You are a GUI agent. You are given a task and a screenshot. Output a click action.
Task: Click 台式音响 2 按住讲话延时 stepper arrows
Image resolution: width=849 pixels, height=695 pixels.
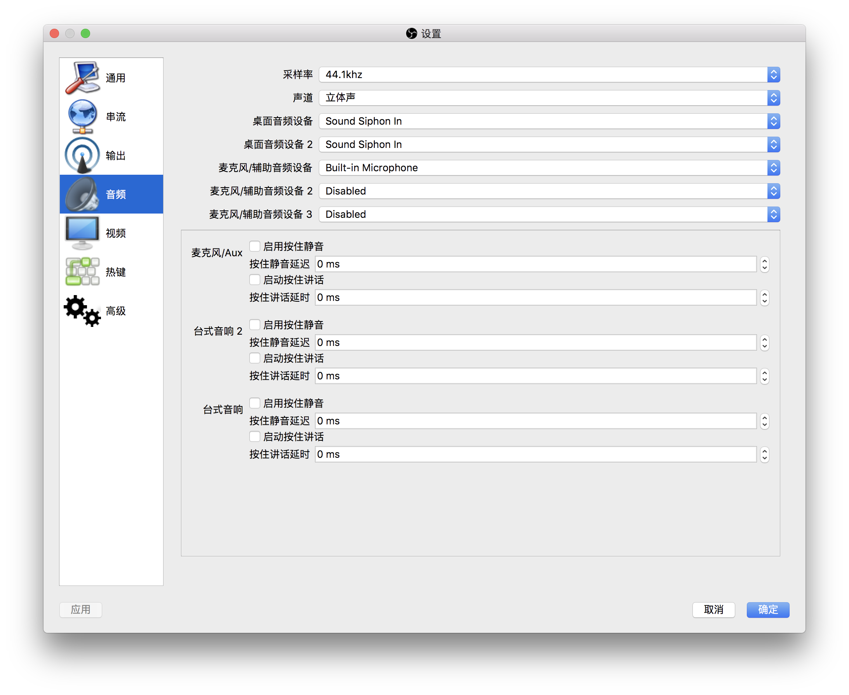[764, 376]
